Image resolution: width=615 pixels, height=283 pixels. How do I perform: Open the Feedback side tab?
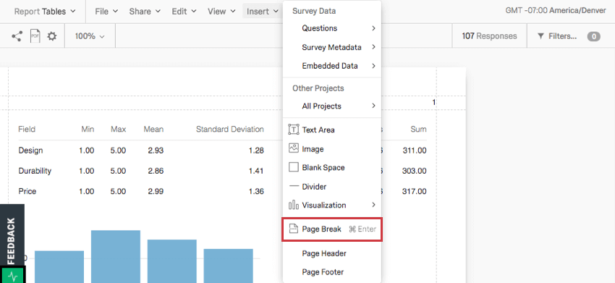point(12,241)
